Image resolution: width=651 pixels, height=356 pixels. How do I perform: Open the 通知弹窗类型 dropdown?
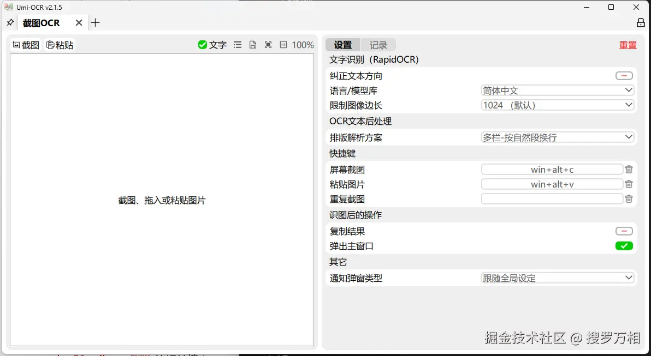pyautogui.click(x=558, y=277)
